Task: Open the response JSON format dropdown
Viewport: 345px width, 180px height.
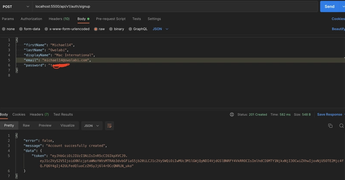Action: (92, 126)
